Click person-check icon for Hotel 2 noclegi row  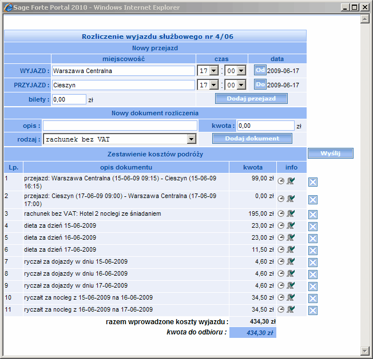click(x=291, y=213)
